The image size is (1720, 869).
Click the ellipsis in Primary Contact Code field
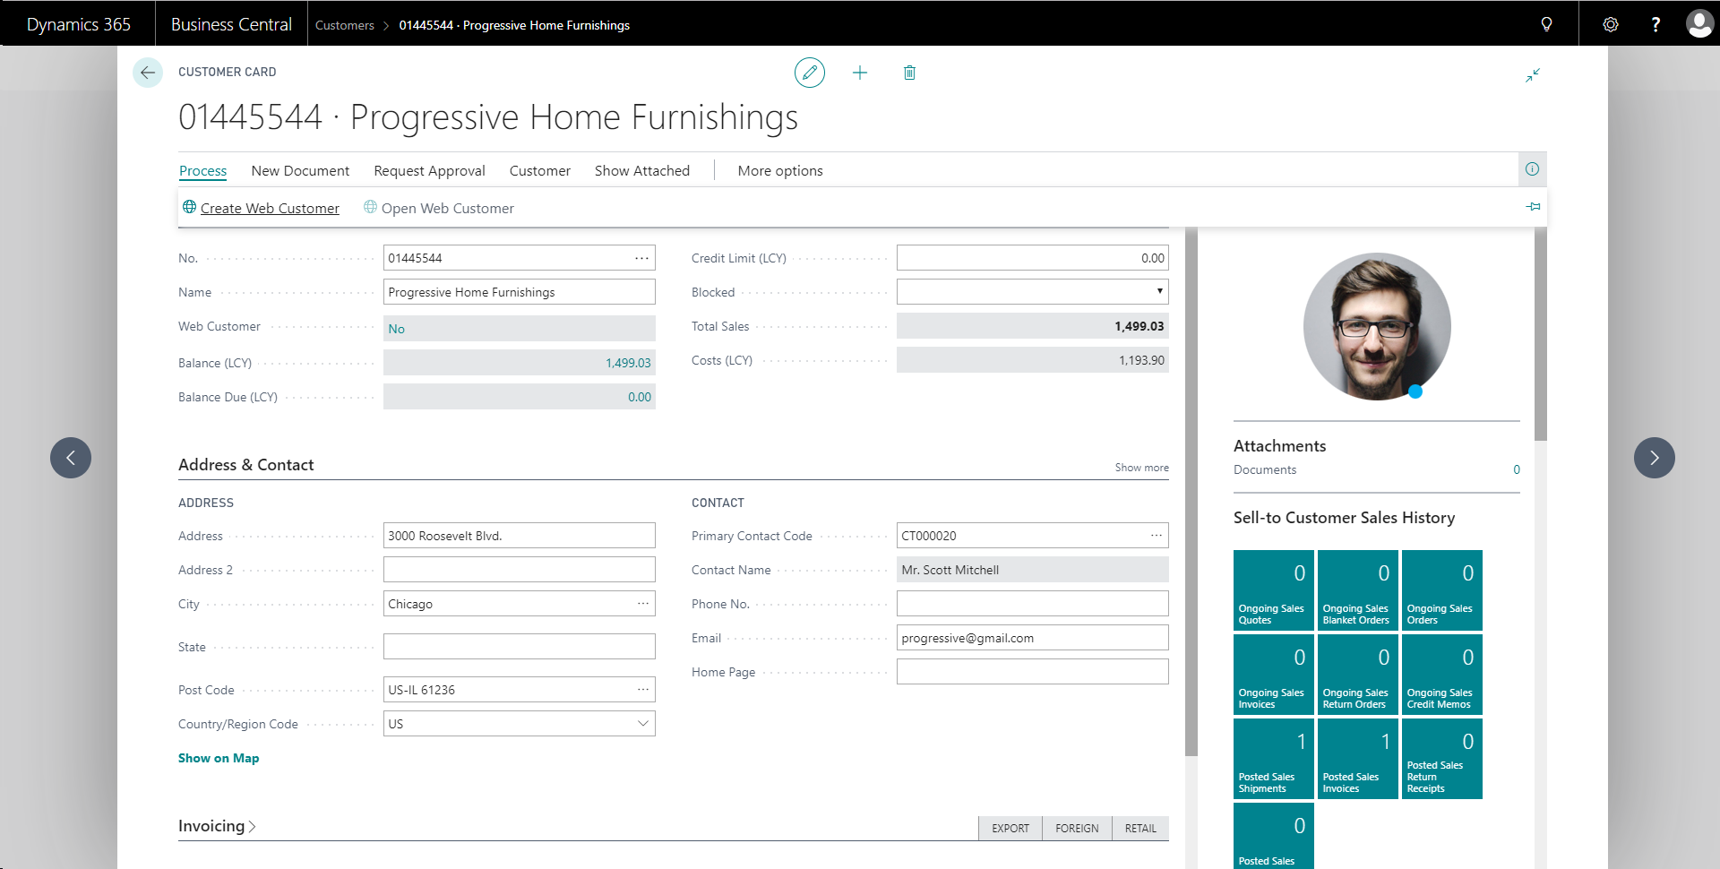click(x=1157, y=536)
